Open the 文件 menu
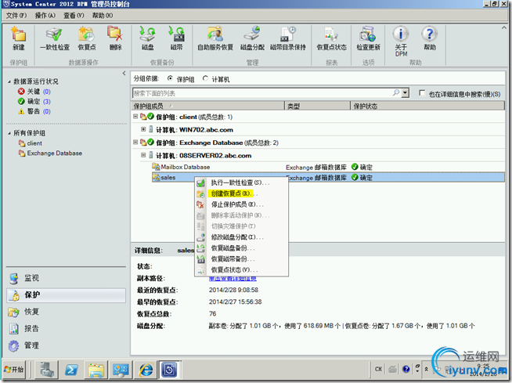Image resolution: width=512 pixels, height=383 pixels. coord(16,16)
